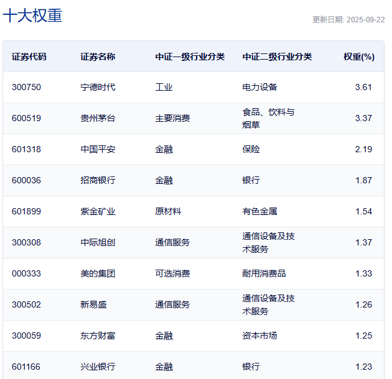The width and height of the screenshot is (392, 379).
Task: Click the 食品、饮料与烟草 cell
Action: click(x=268, y=118)
